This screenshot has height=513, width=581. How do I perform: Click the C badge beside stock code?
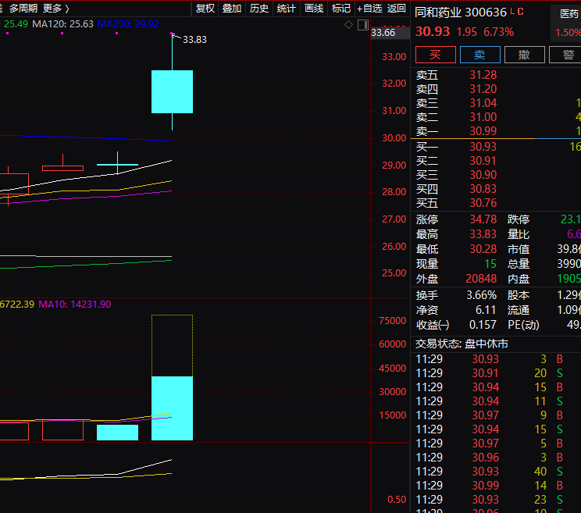point(520,12)
